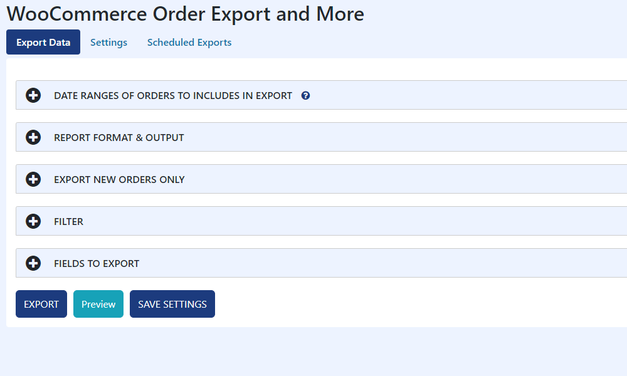Click the Preview button
This screenshot has height=376, width=627.
[x=98, y=304]
